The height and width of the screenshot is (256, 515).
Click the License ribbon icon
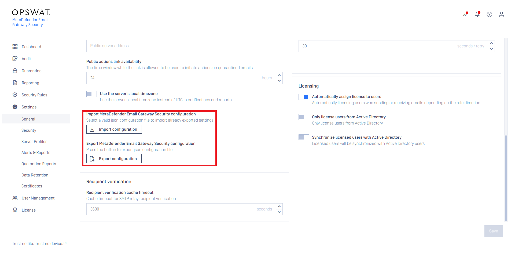(15, 210)
